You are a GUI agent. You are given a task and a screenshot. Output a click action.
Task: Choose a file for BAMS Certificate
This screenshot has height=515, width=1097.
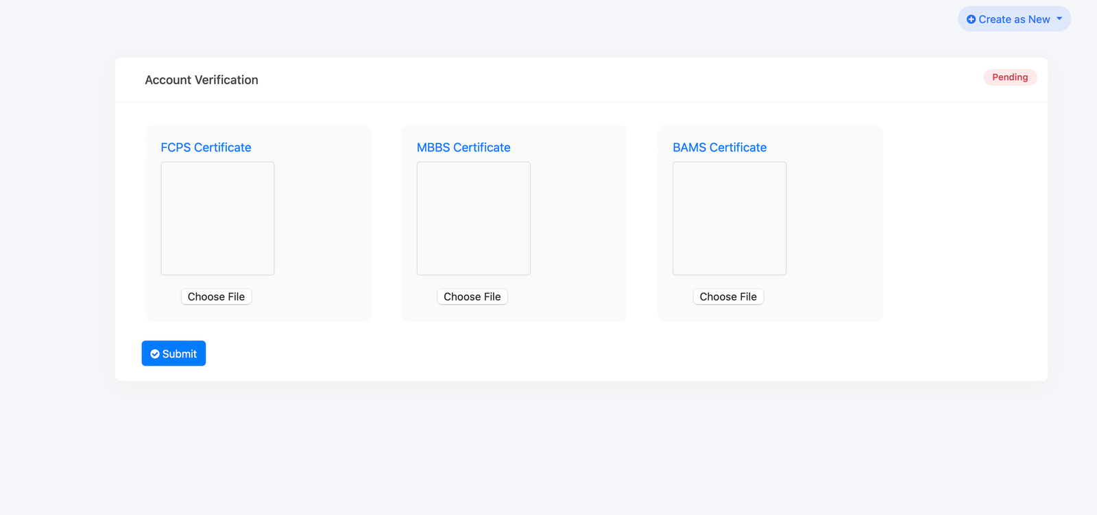coord(728,297)
